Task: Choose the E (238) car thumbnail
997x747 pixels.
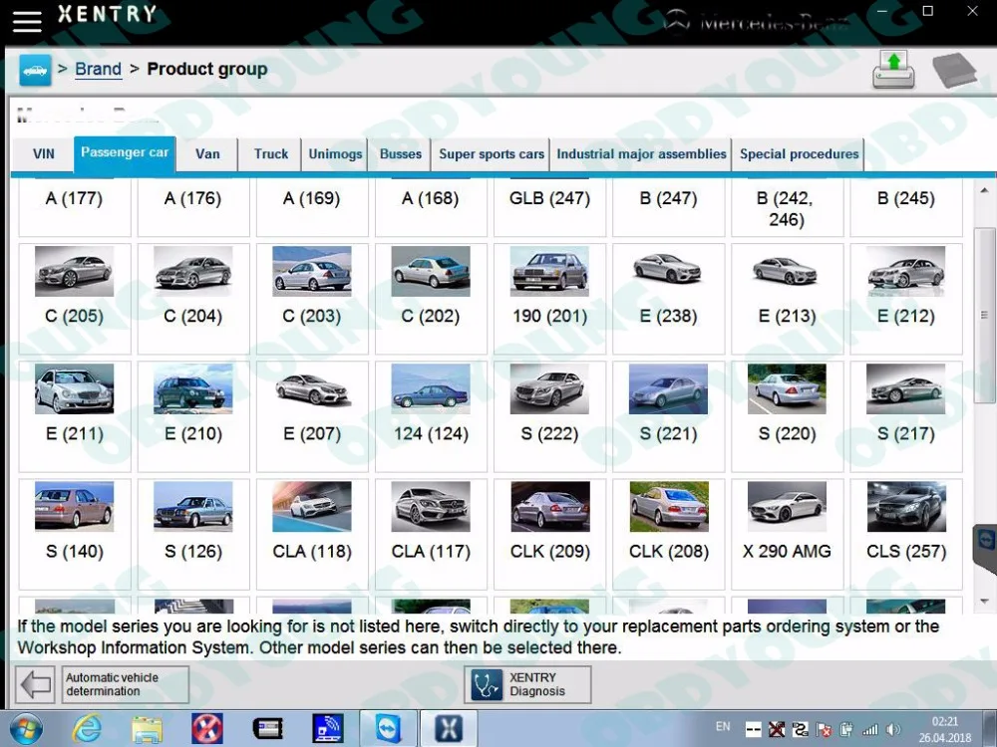Action: 668,271
